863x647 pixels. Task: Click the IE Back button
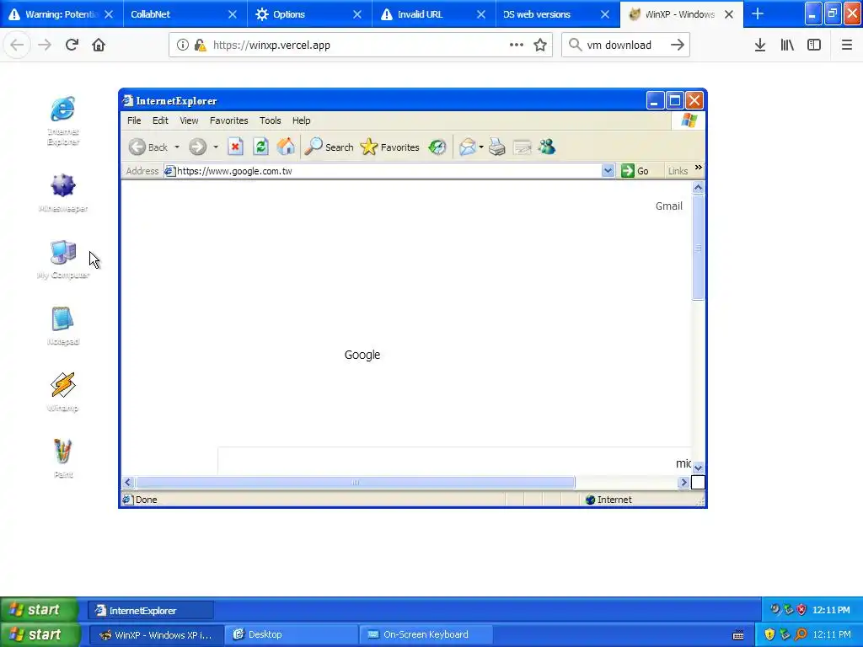(148, 147)
